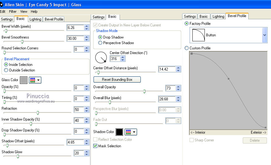Toggle the Reflect Selection Color checkbox
Image resolution: width=271 pixels, height=165 pixels.
click(x=95, y=140)
